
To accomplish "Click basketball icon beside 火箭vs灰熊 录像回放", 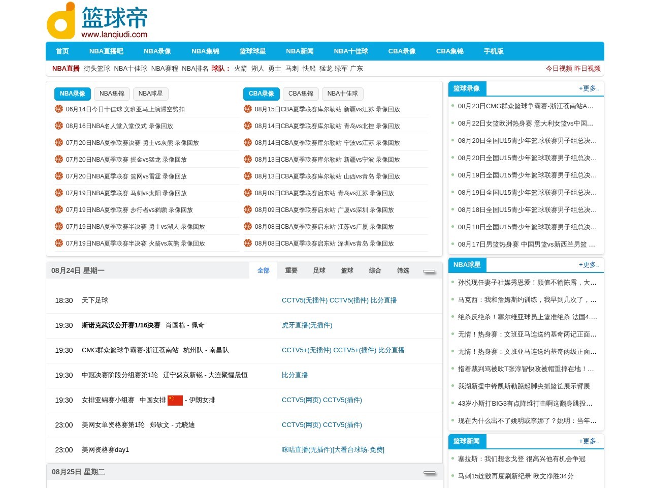I will coord(59,243).
